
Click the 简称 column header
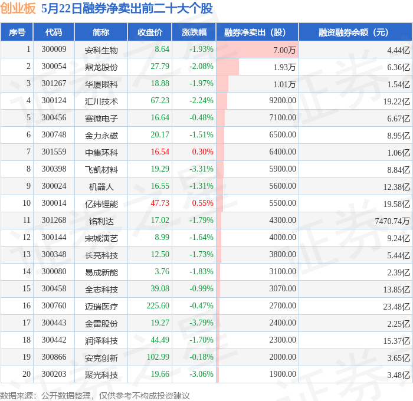[101, 32]
